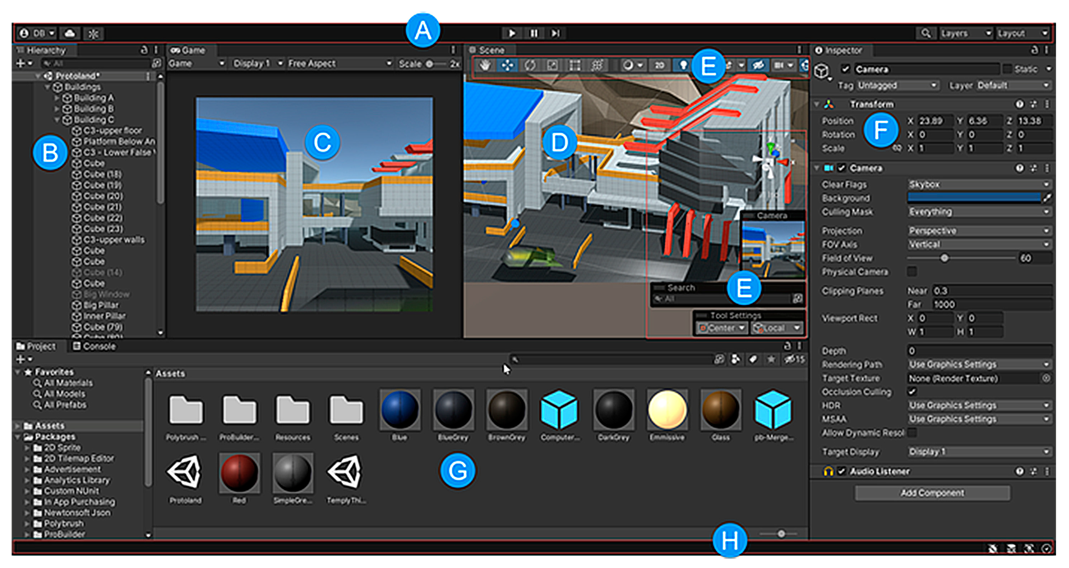Click the Step frame button
Image resolution: width=1069 pixels, height=568 pixels.
tap(555, 33)
